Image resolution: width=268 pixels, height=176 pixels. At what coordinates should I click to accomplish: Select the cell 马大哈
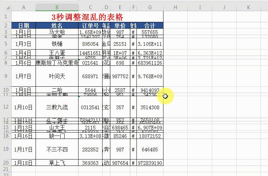[x=57, y=32]
